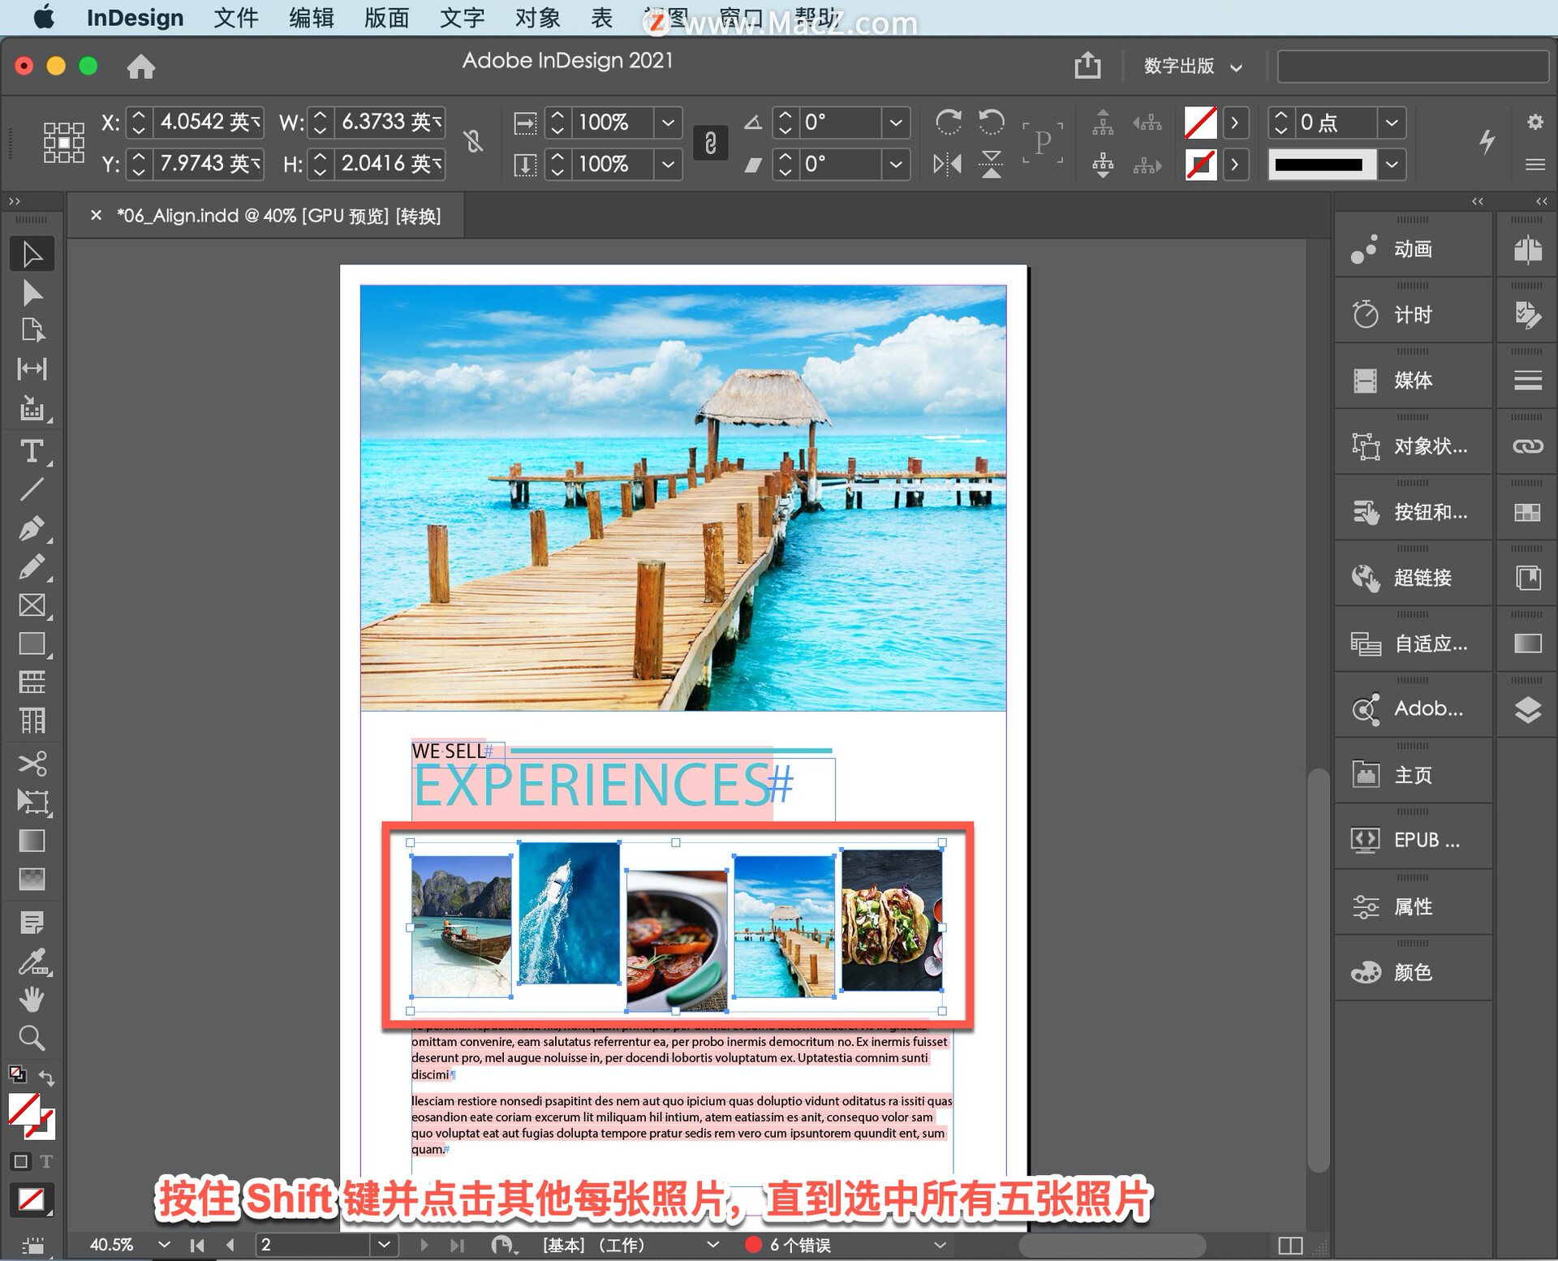Open the 文字 menu
Image resolution: width=1558 pixels, height=1261 pixels.
[462, 17]
